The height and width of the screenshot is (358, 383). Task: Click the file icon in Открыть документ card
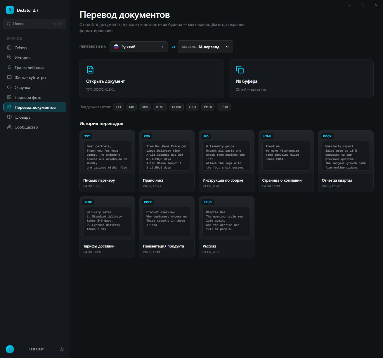[90, 70]
